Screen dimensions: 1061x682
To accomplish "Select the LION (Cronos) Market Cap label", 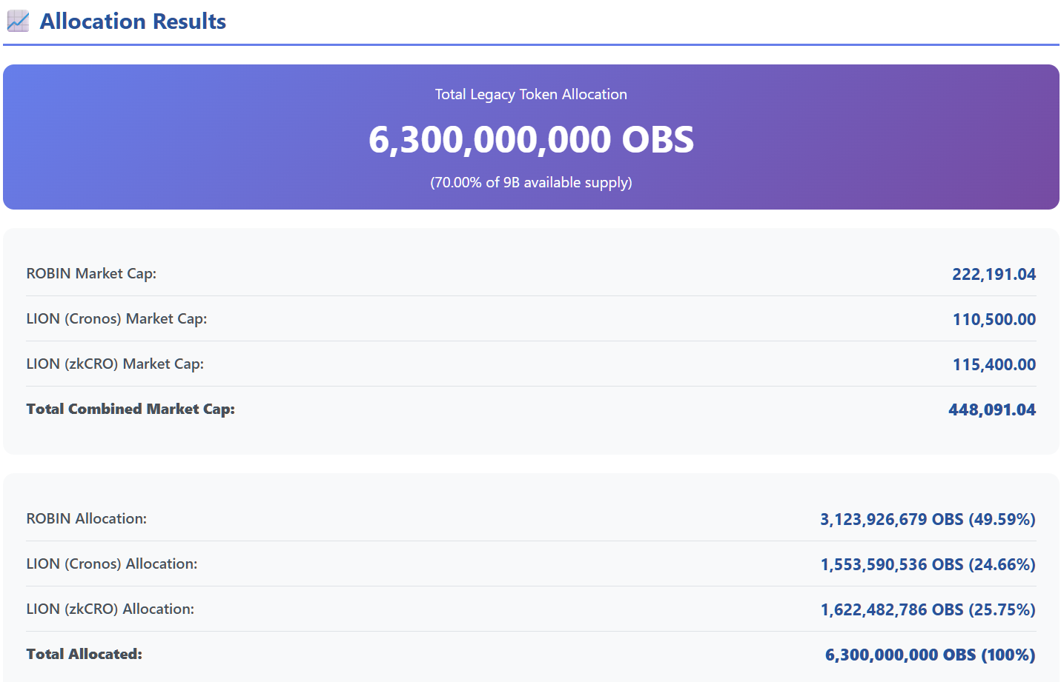I will click(116, 318).
